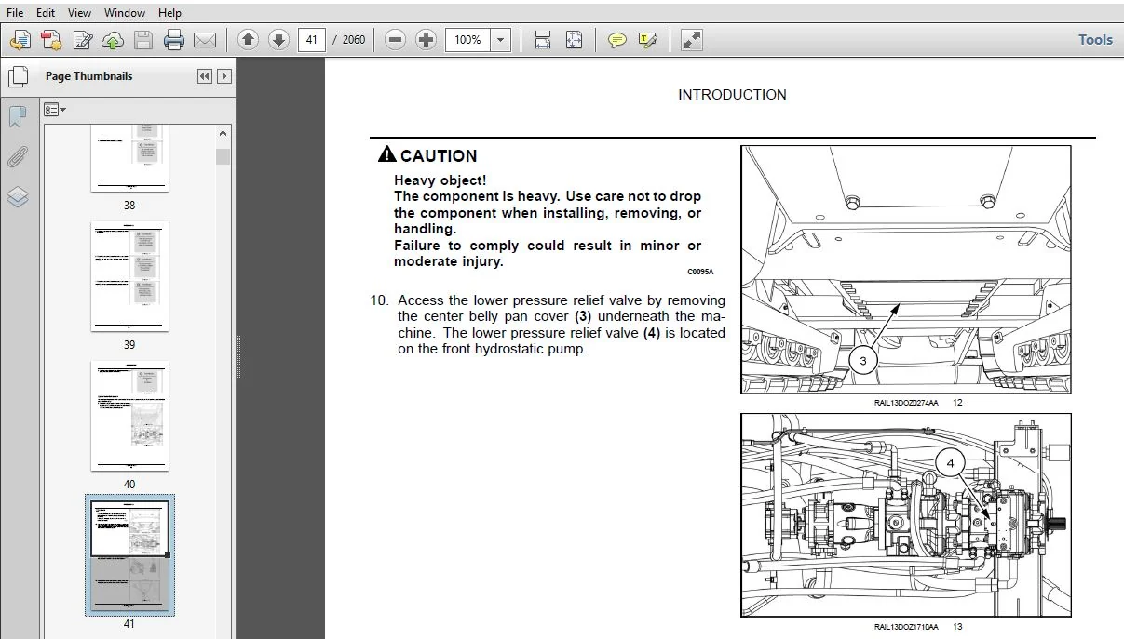
Task: Click the thumbnails scroll up arrow
Action: click(x=223, y=135)
